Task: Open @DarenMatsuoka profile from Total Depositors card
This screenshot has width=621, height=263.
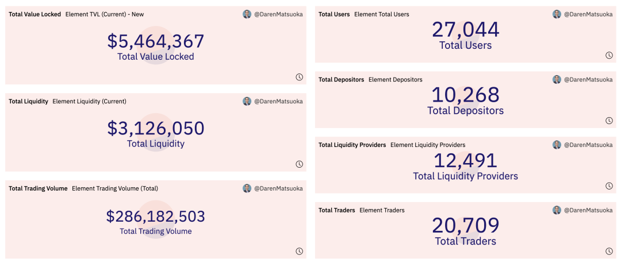Action: (588, 80)
